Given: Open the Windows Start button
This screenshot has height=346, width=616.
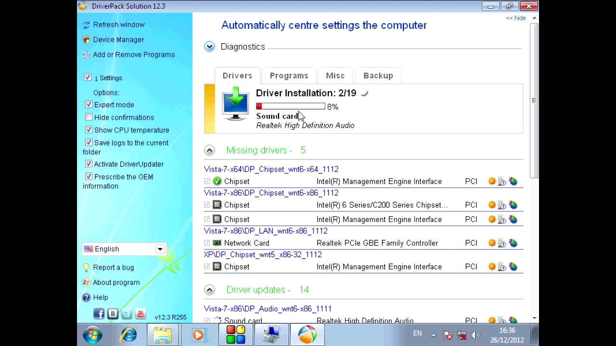Looking at the screenshot, I should [x=92, y=334].
